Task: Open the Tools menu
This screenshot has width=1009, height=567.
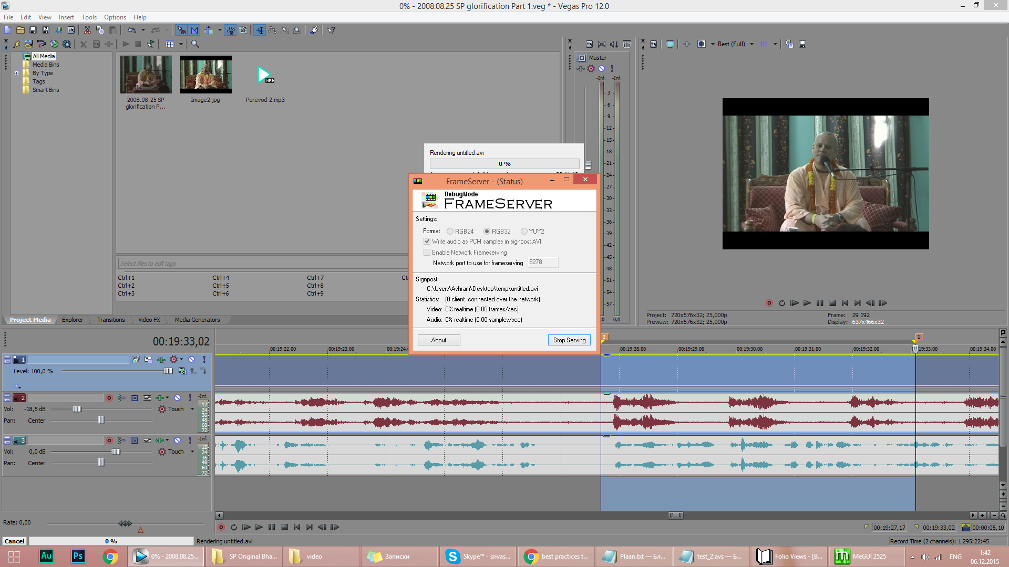Action: [89, 17]
